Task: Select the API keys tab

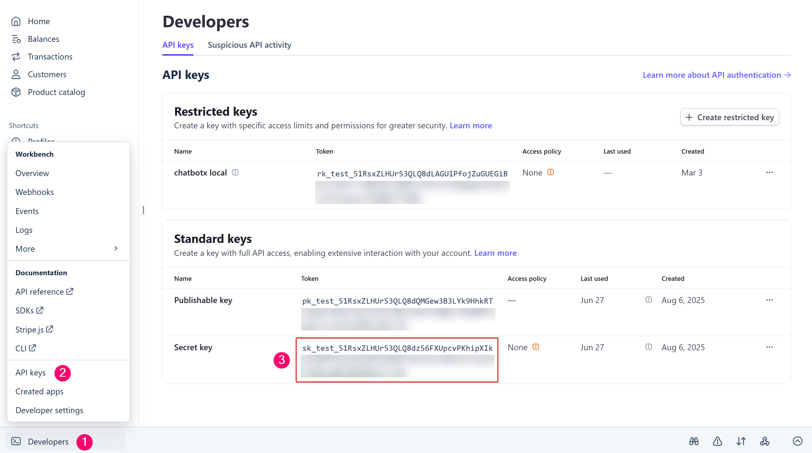Action: (178, 45)
